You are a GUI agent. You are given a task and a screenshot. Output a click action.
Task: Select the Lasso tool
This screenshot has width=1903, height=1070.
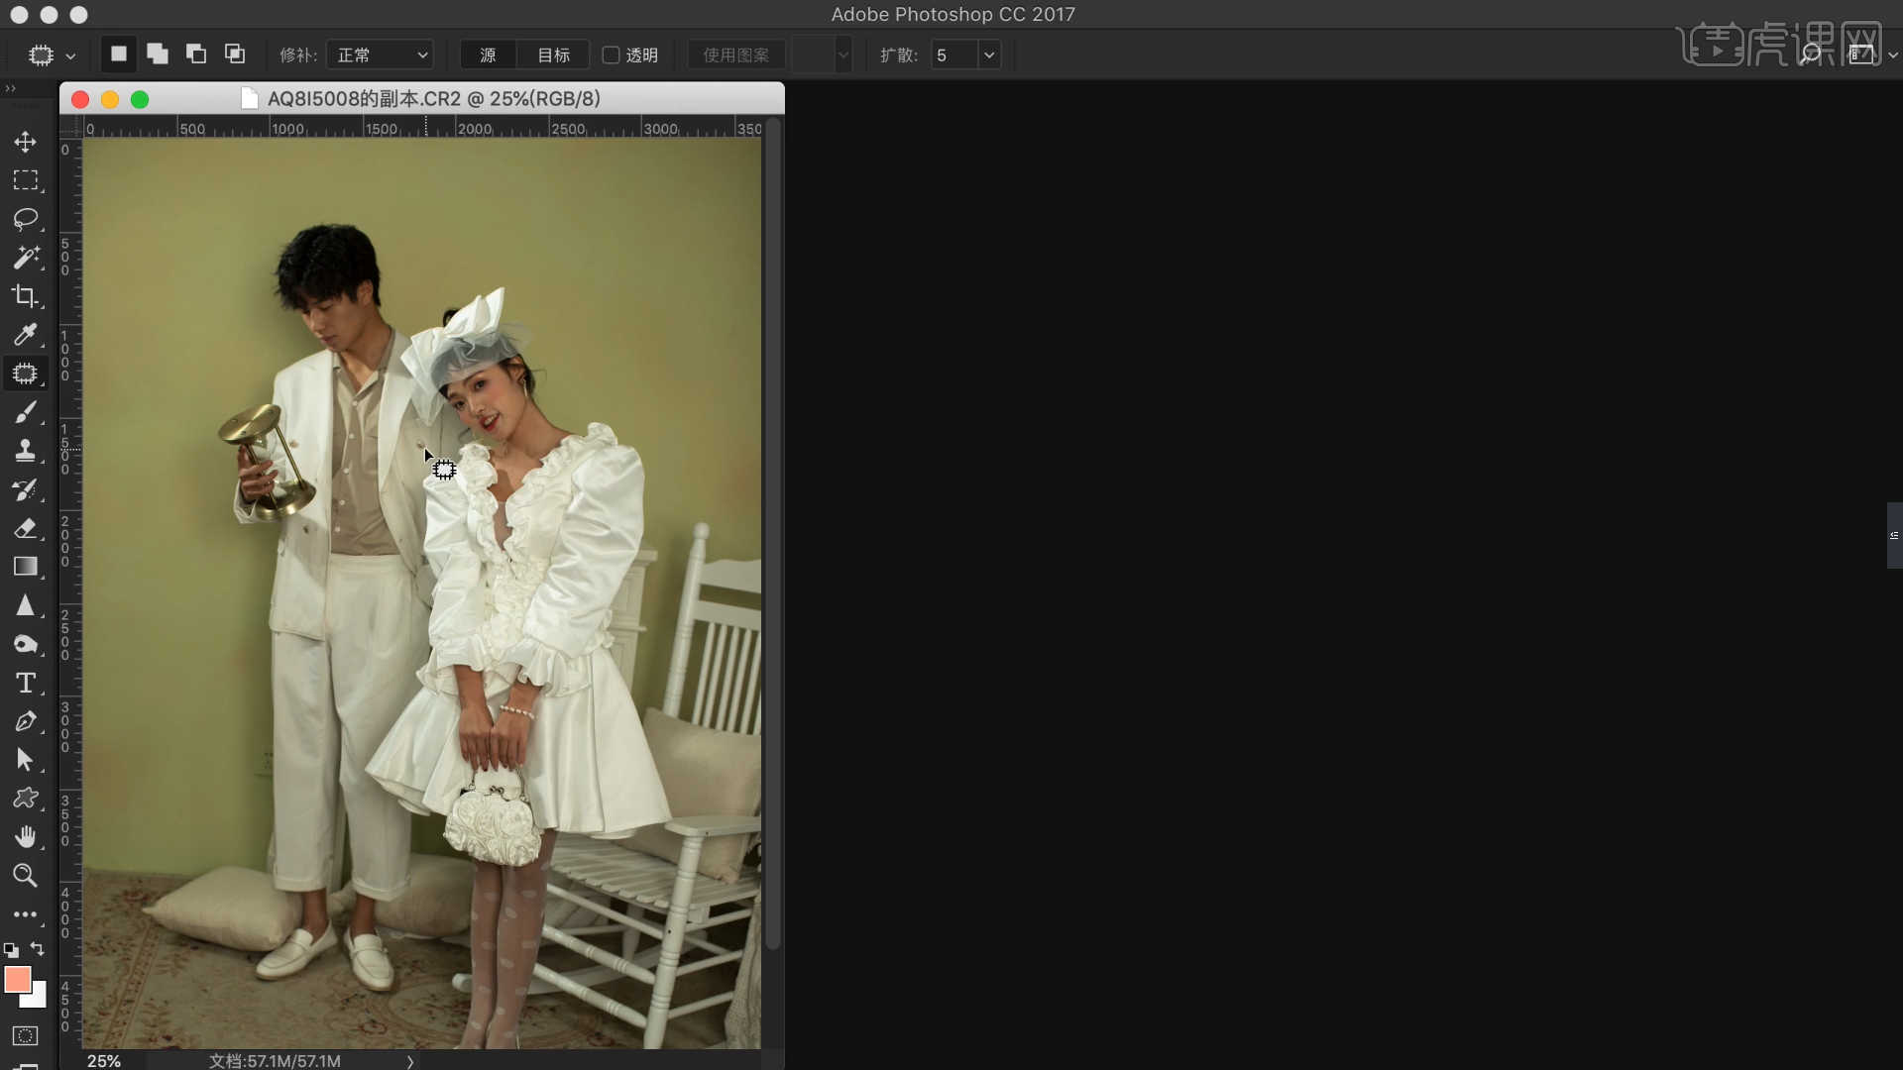click(x=26, y=218)
